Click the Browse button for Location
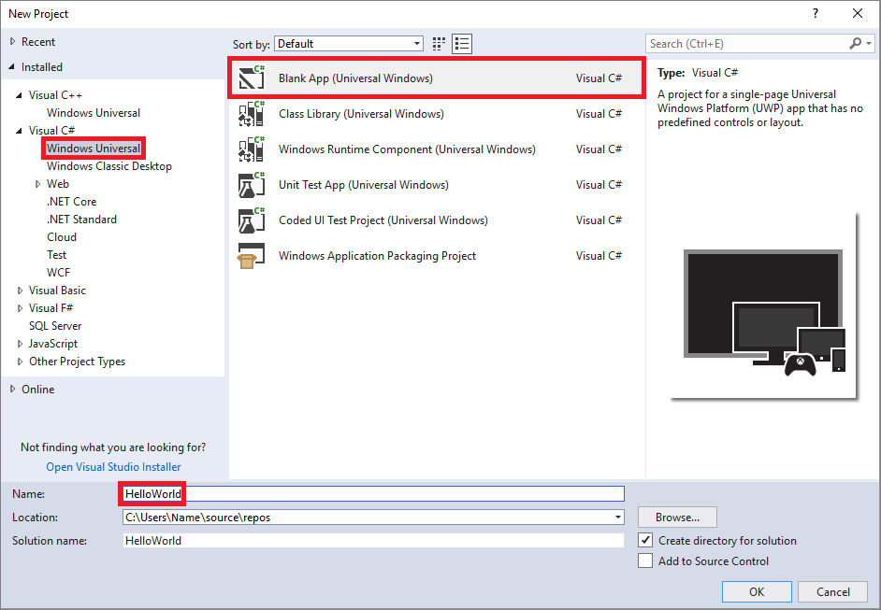 (x=676, y=517)
